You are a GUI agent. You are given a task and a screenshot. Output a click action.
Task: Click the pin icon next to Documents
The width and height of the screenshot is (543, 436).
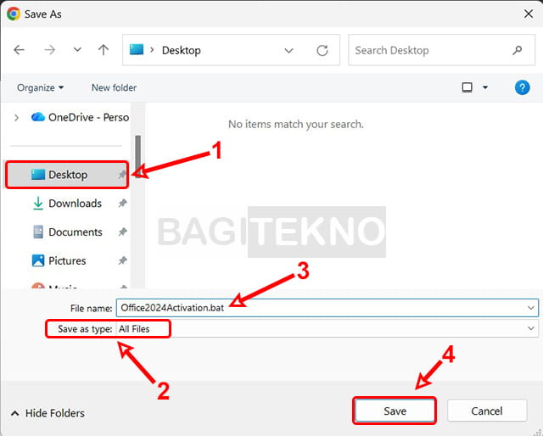tap(122, 232)
